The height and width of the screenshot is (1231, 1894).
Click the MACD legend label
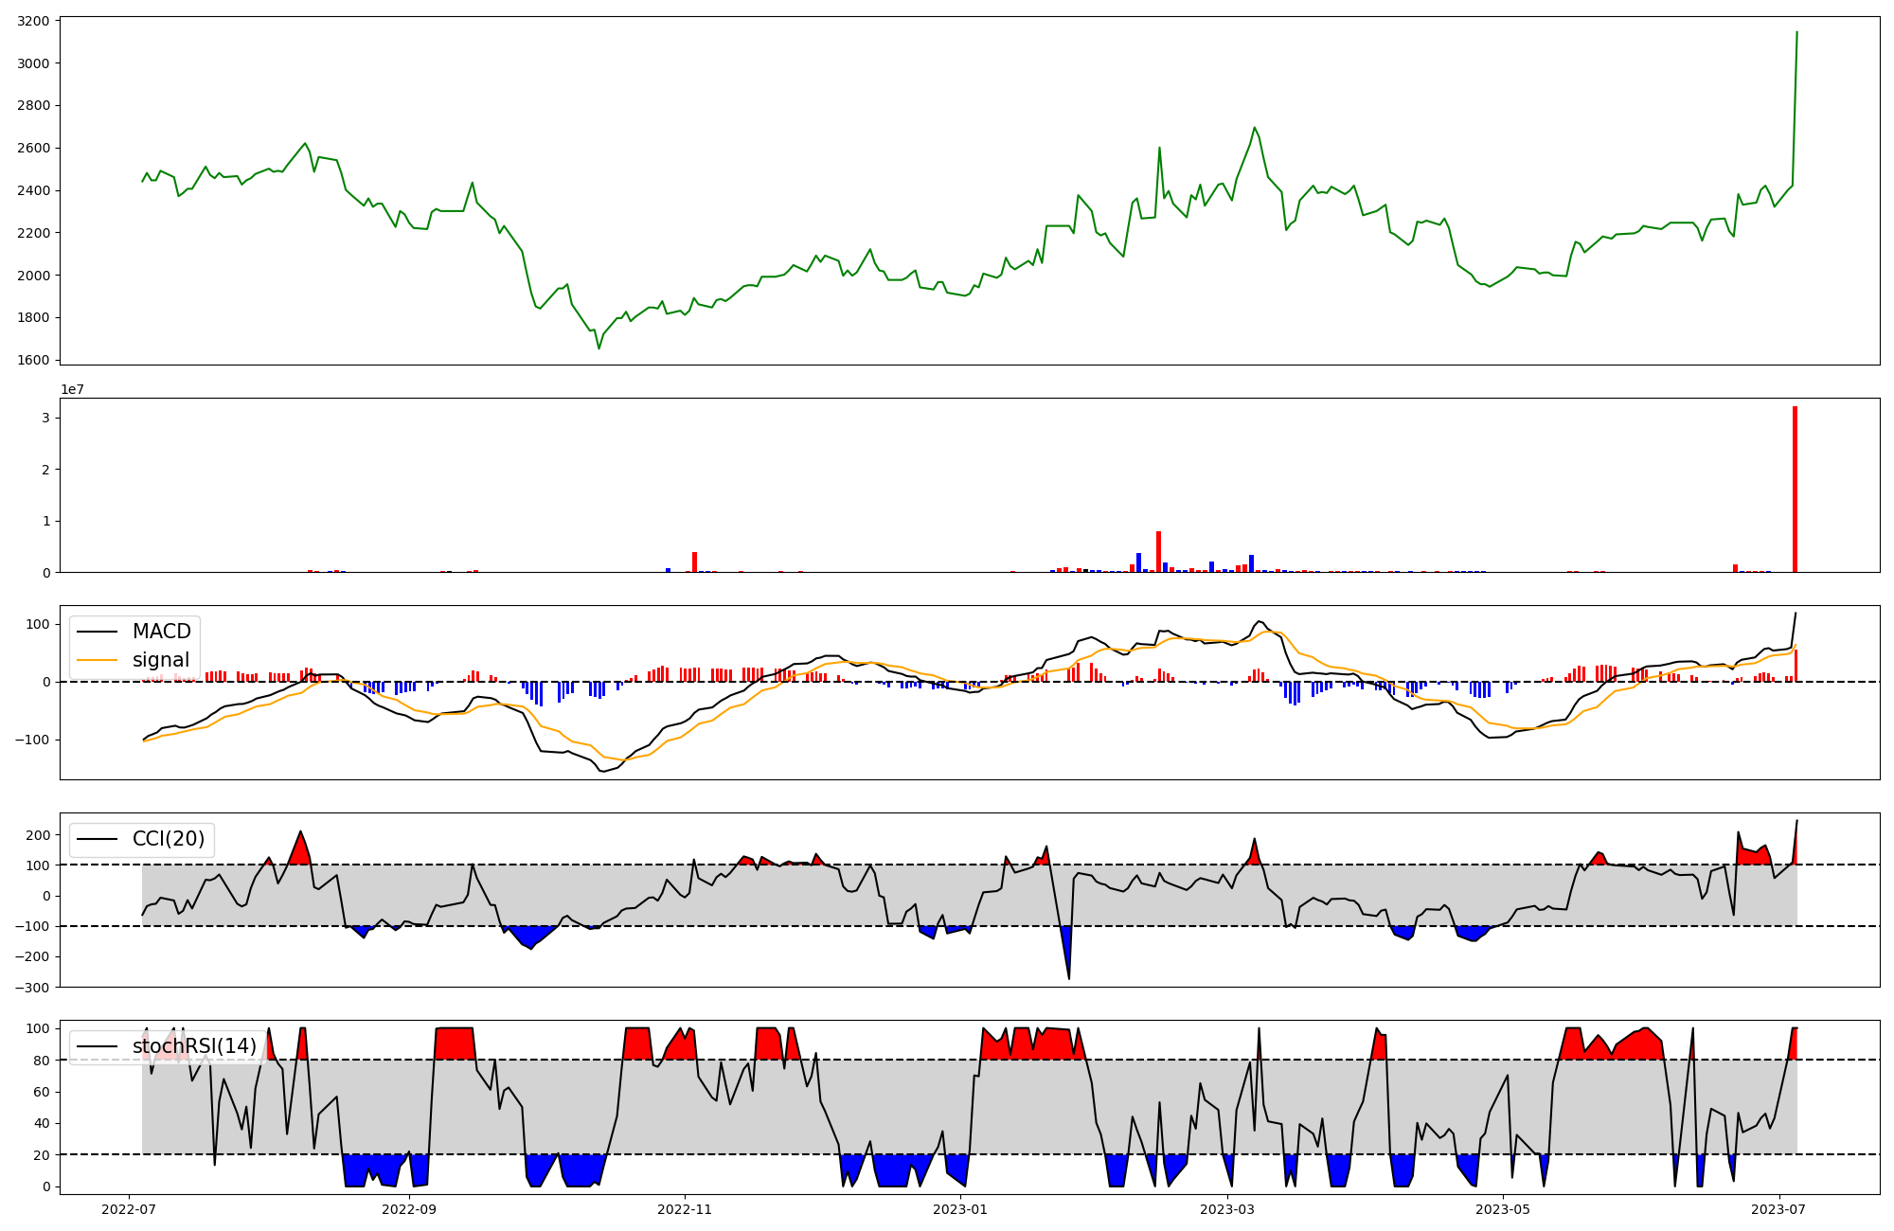(x=161, y=632)
